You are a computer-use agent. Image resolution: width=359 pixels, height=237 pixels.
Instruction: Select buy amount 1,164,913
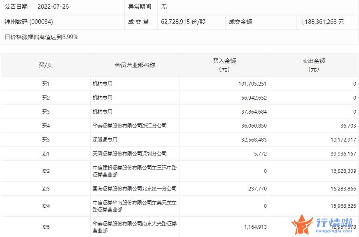255,227
